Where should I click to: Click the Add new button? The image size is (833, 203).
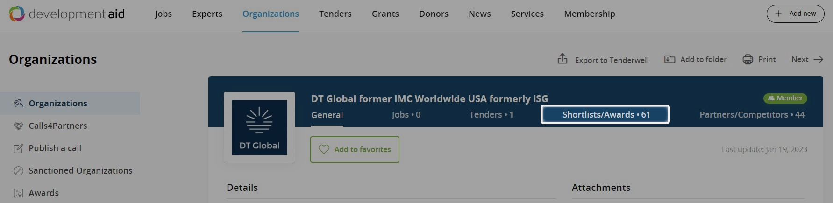pos(795,14)
